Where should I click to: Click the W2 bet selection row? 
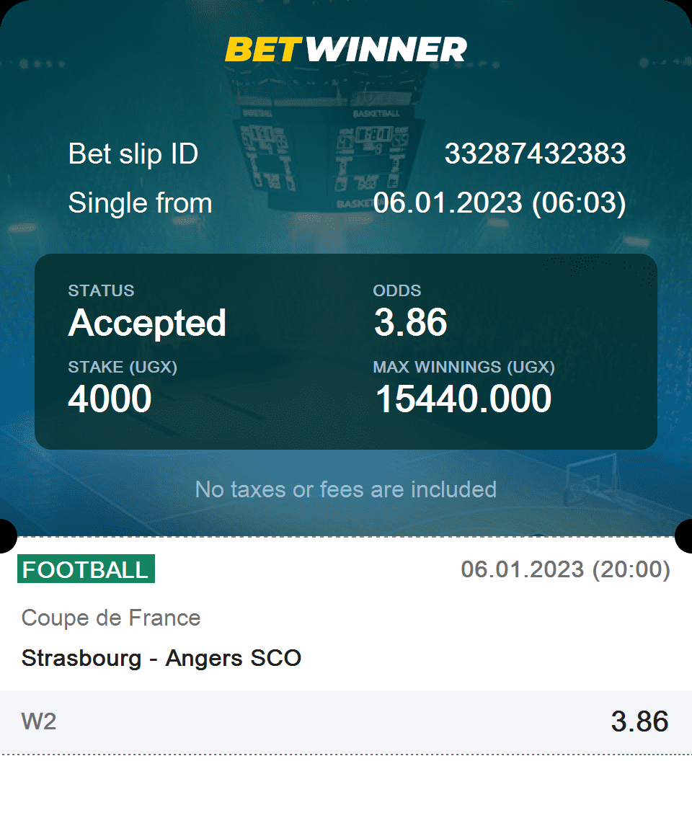346,722
